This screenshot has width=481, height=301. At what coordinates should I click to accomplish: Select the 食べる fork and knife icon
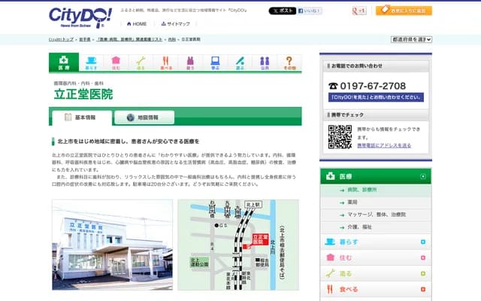(x=165, y=62)
